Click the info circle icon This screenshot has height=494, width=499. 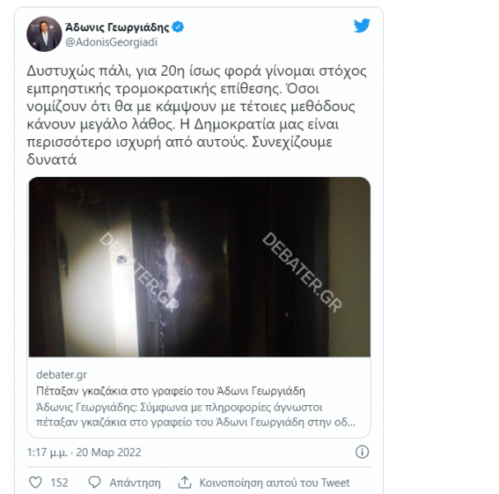click(362, 452)
